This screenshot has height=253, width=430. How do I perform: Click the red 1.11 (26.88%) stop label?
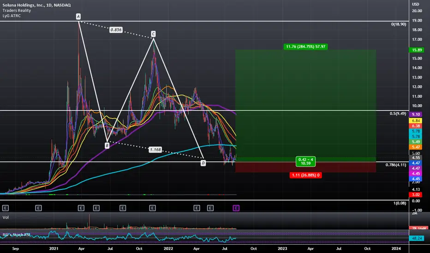306,175
